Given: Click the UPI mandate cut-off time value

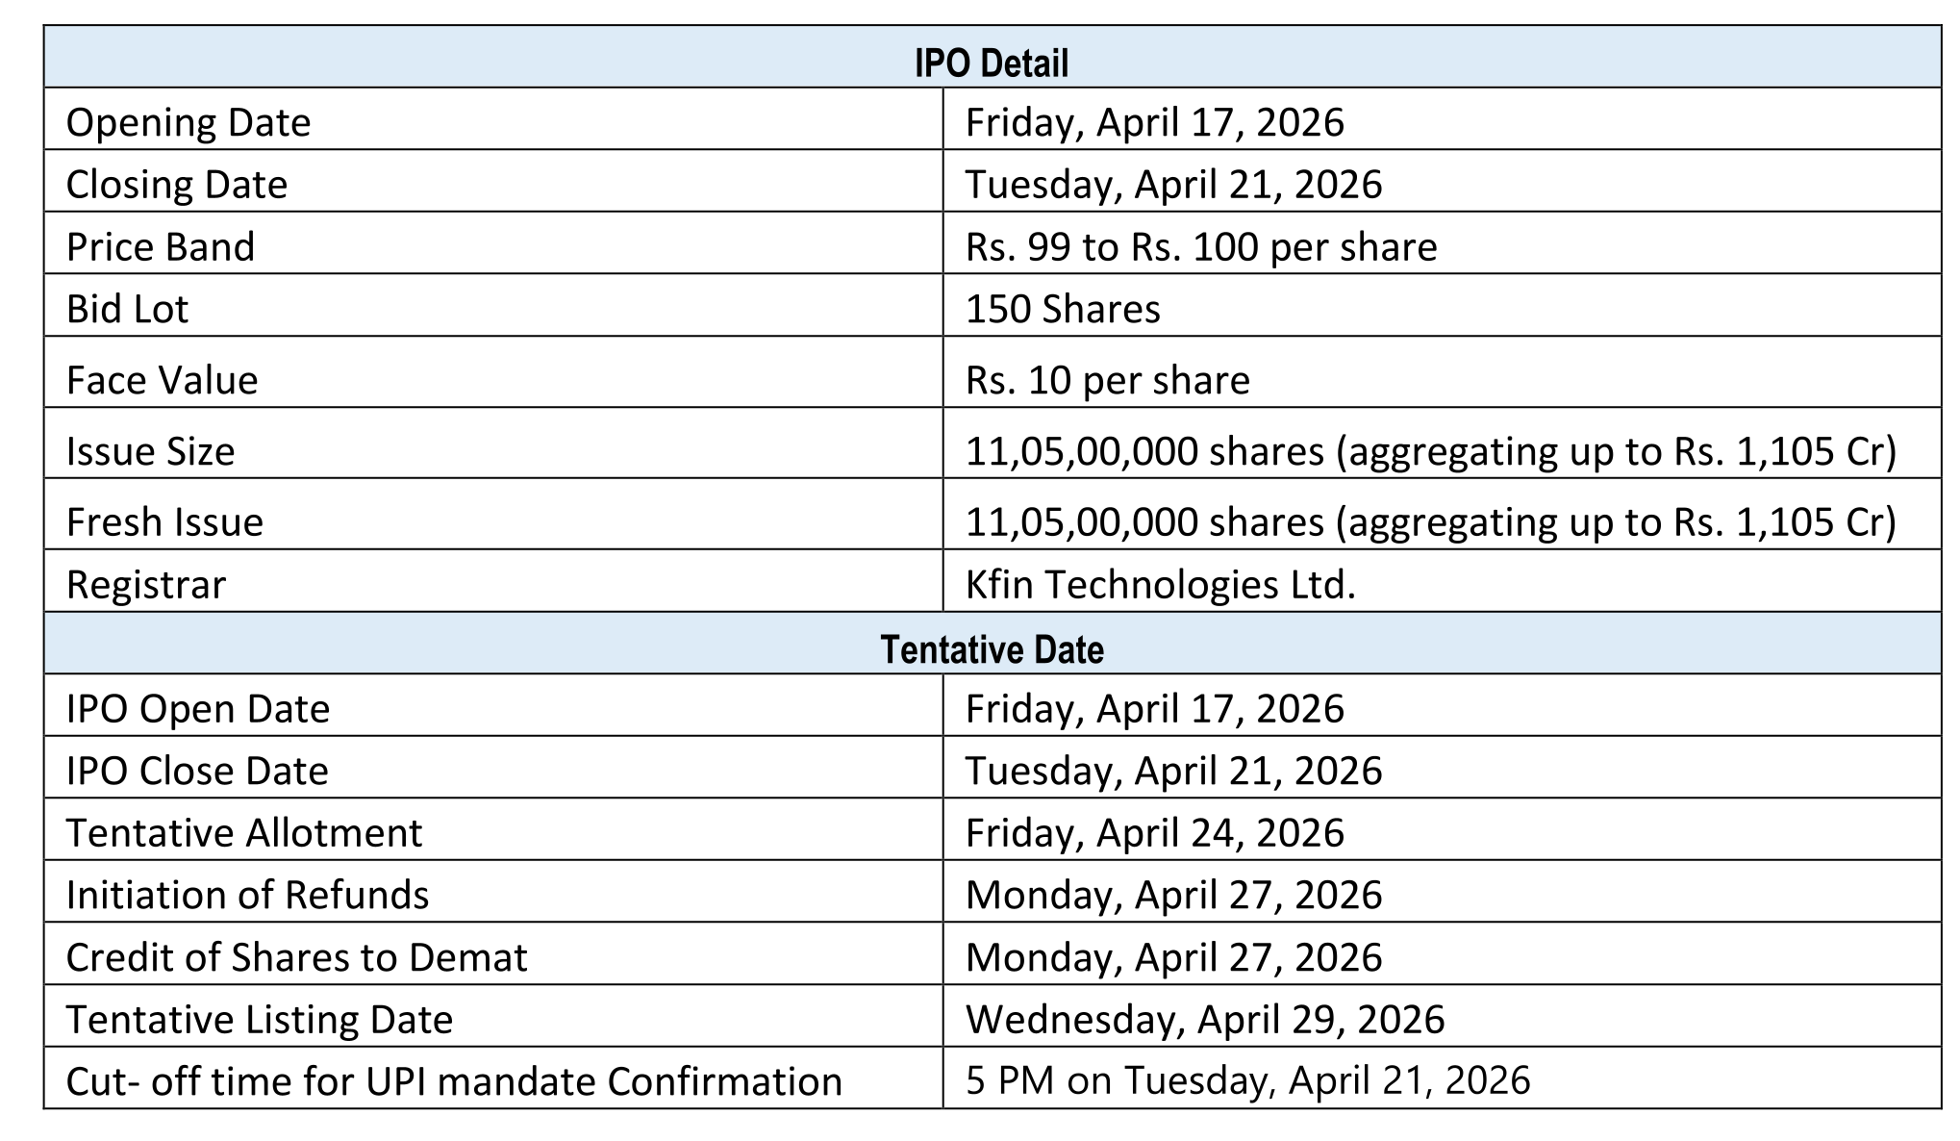Looking at the screenshot, I should (x=1247, y=1081).
